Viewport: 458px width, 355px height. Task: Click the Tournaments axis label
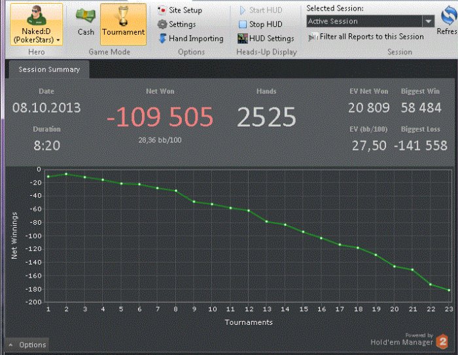(249, 322)
